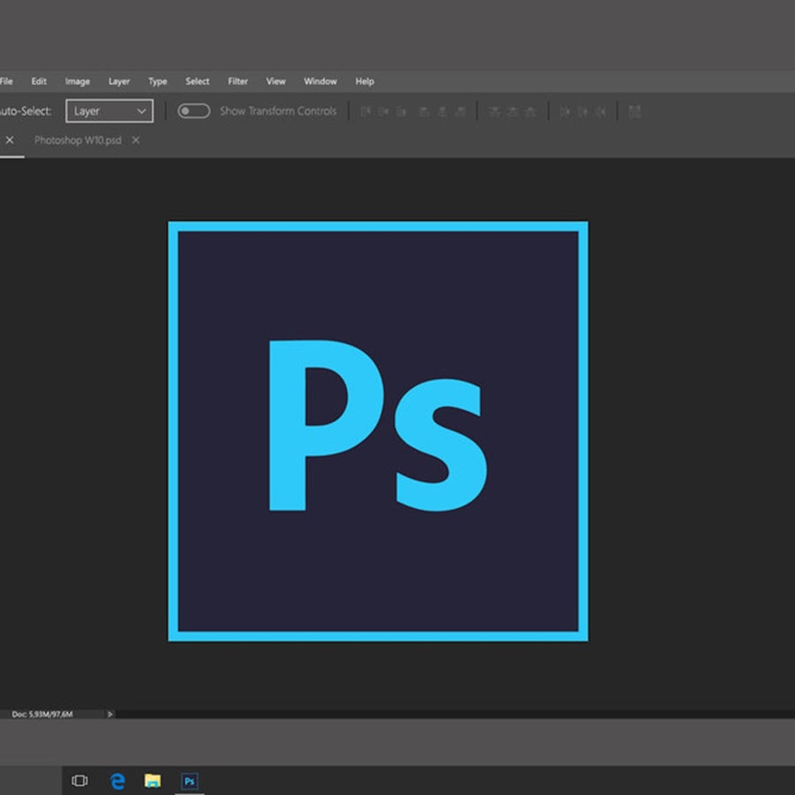The image size is (795, 795).
Task: Click the Align top edges icon
Action: point(366,111)
